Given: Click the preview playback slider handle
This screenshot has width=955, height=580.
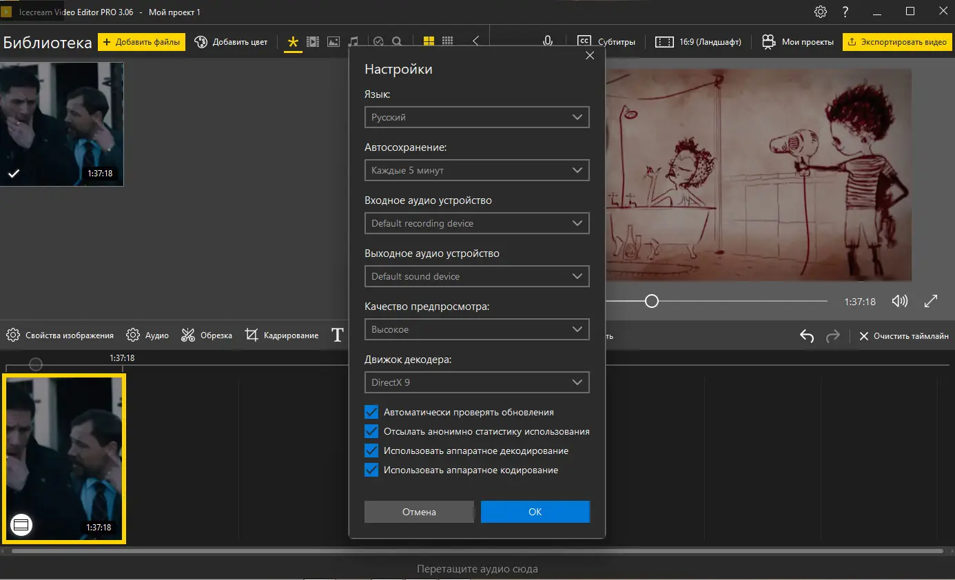Looking at the screenshot, I should point(651,301).
